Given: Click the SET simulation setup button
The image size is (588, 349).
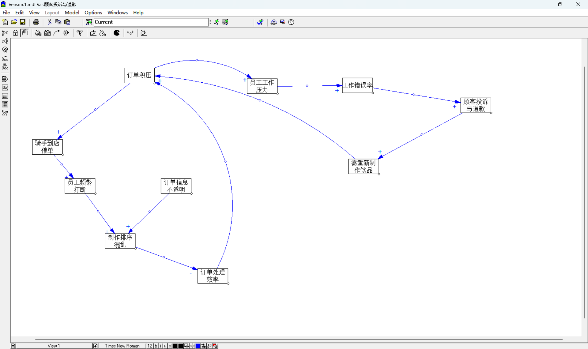Looking at the screenshot, I should coord(89,22).
